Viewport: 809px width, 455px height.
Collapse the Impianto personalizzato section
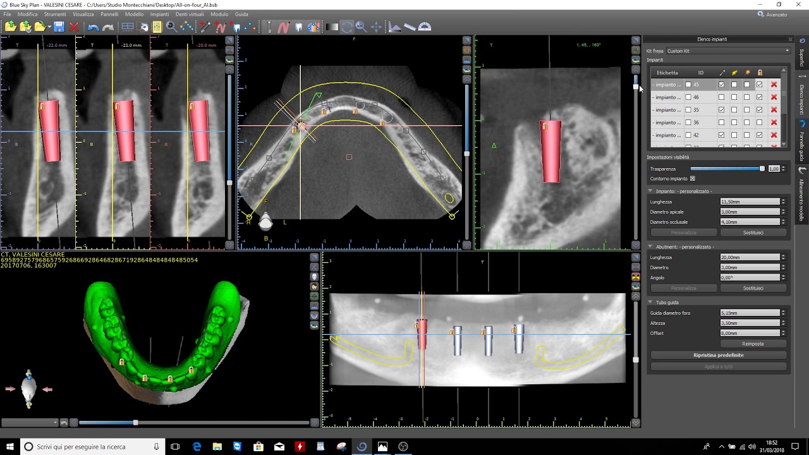pyautogui.click(x=650, y=191)
